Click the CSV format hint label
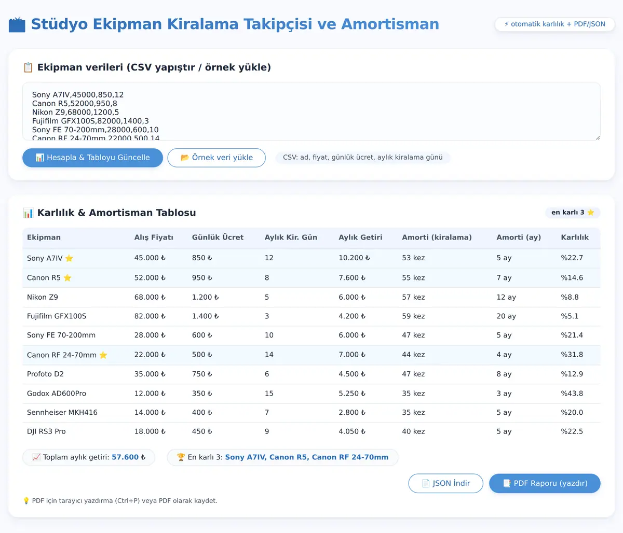This screenshot has width=623, height=533. (x=363, y=157)
